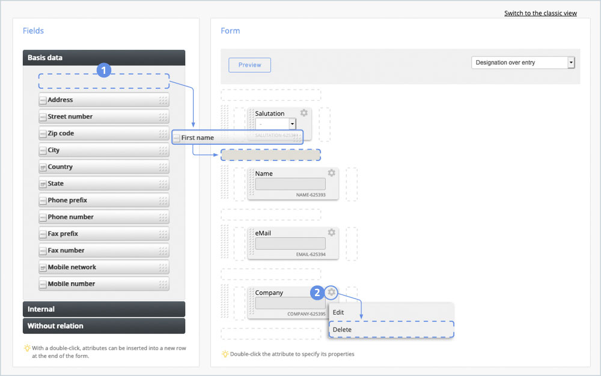
Task: Open settings gear of the Name field
Action: click(x=331, y=173)
